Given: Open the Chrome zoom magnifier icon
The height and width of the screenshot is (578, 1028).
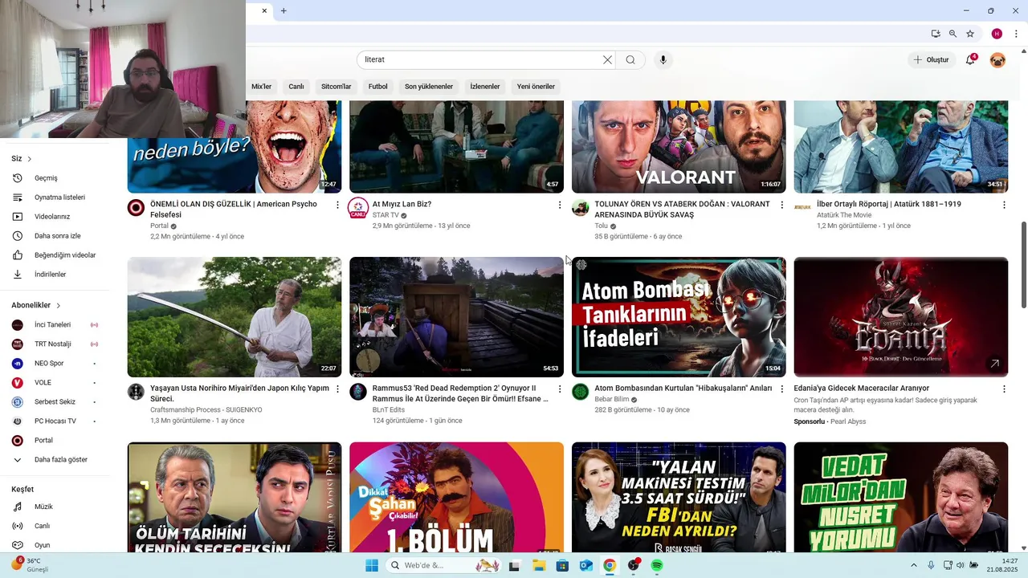Looking at the screenshot, I should [953, 34].
